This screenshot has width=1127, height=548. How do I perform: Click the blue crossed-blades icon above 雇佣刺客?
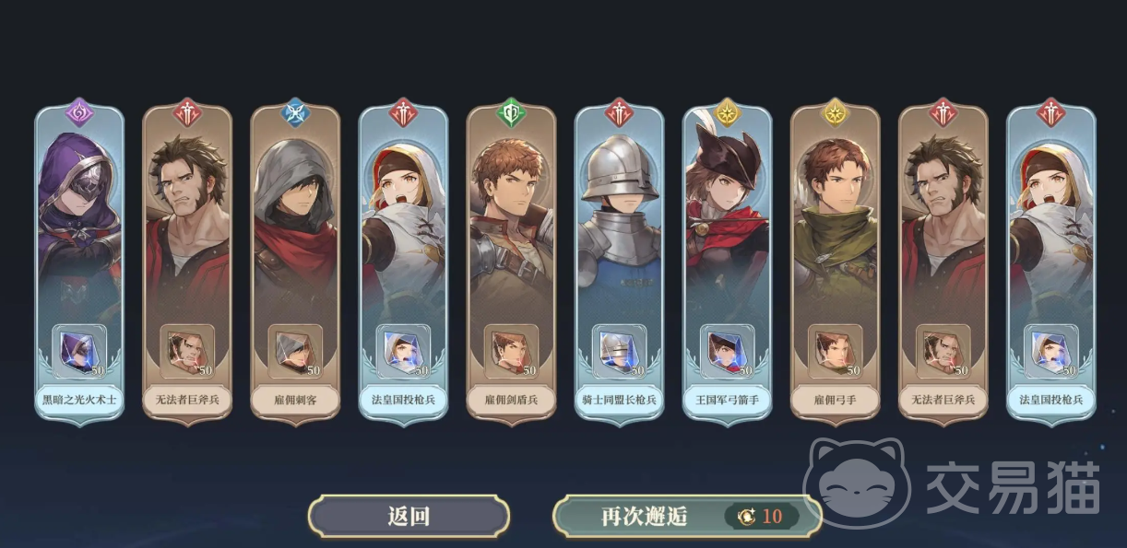pos(295,112)
